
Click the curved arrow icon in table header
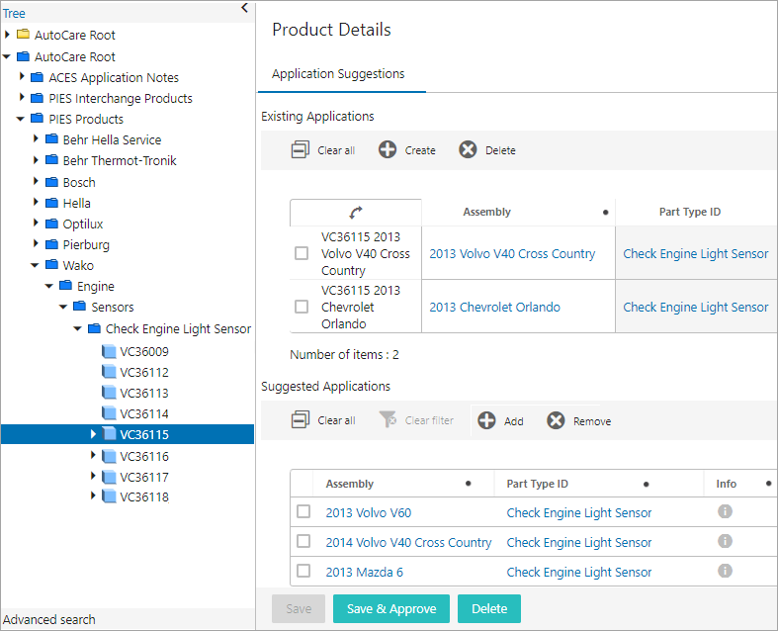point(355,213)
